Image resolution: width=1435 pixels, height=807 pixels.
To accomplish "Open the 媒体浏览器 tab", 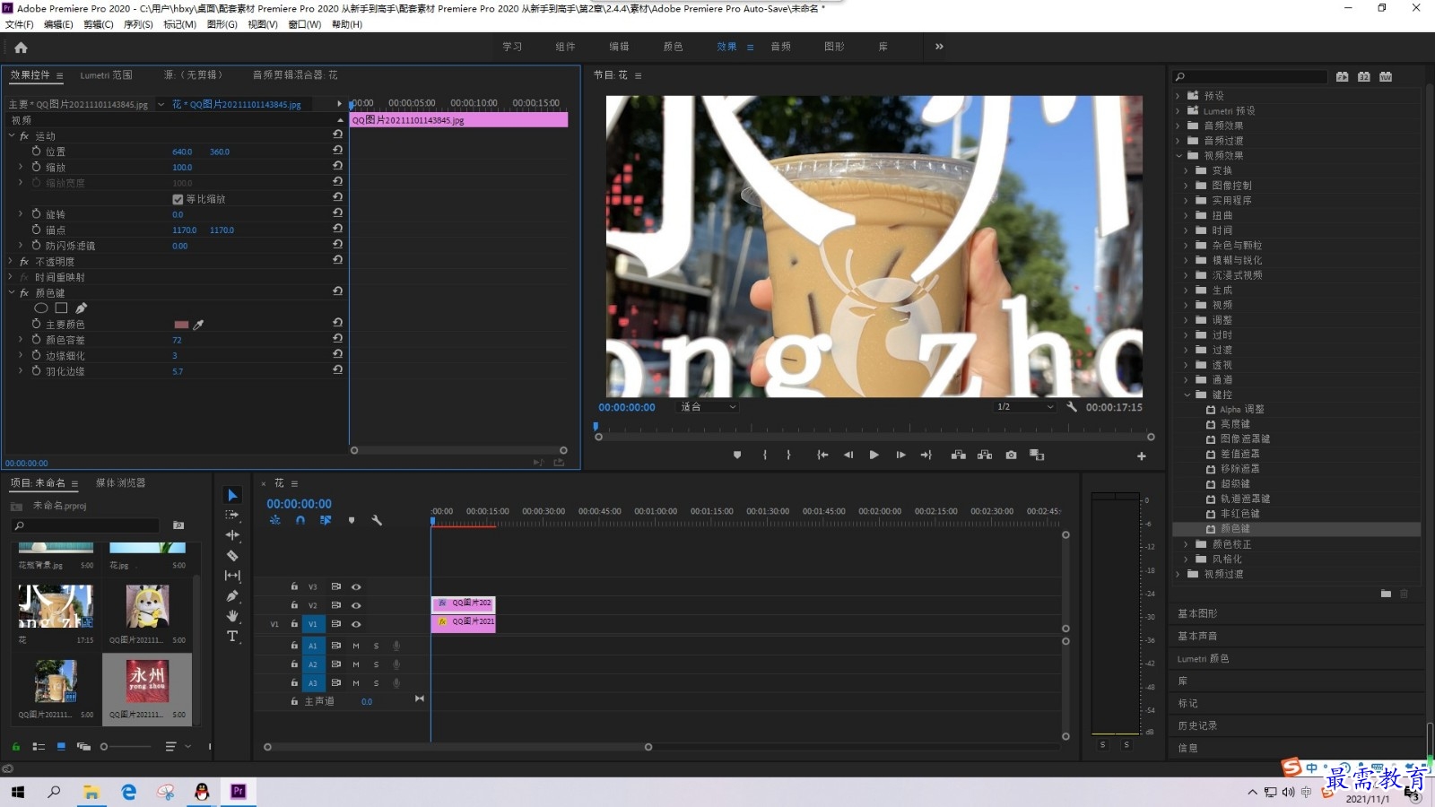I will (120, 482).
